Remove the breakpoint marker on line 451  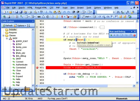[37, 68]
